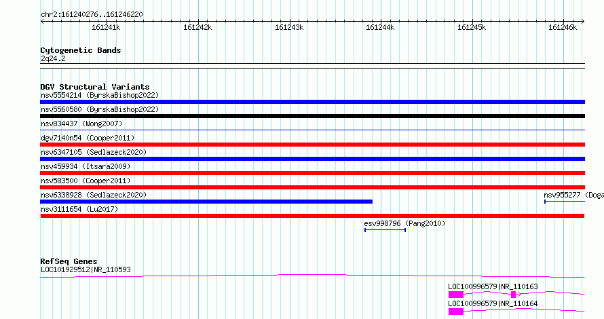
Task: Click the nsv5560580 (ByrskaBishop2022) label
Action: coord(100,109)
